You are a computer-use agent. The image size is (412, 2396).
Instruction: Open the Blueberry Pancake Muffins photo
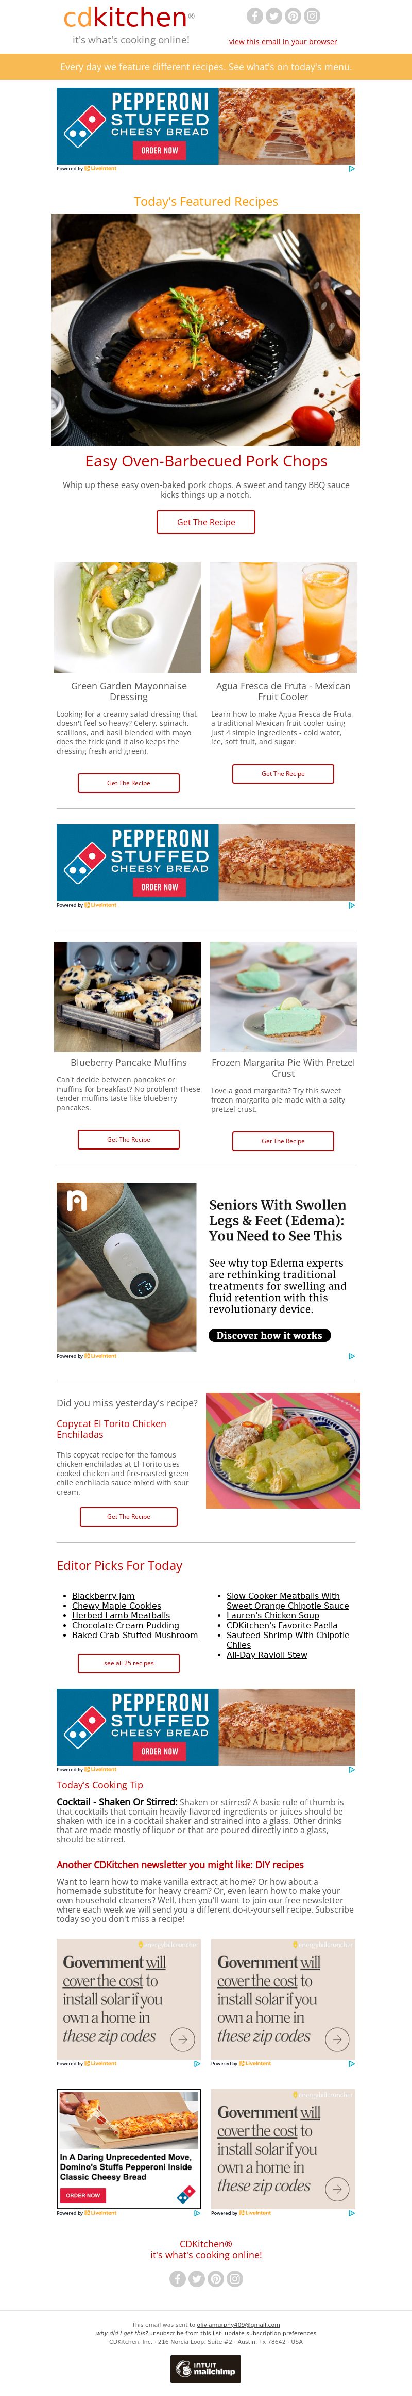[x=127, y=996]
